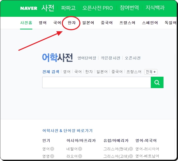
Task: Open the 영어단어장 link
Action: coord(87,58)
